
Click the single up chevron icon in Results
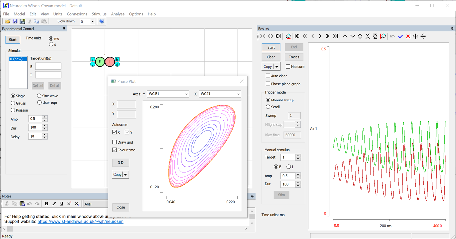click(345, 36)
